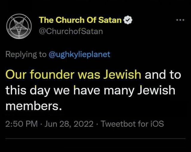
Task: Open the @ChurchofSatan handle
Action: tap(71, 31)
